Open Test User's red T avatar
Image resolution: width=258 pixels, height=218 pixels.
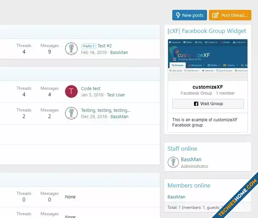pyautogui.click(x=71, y=91)
